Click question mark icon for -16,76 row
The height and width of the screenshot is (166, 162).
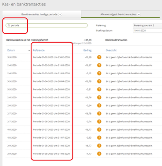pos(99,98)
